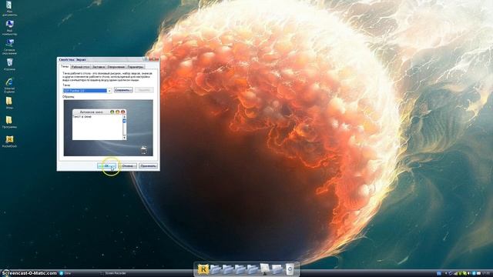
Task: Open the Корзина desktop icon
Action: [x=9, y=65]
